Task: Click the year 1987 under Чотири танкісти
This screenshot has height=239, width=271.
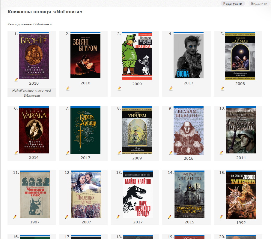Action: click(x=35, y=222)
